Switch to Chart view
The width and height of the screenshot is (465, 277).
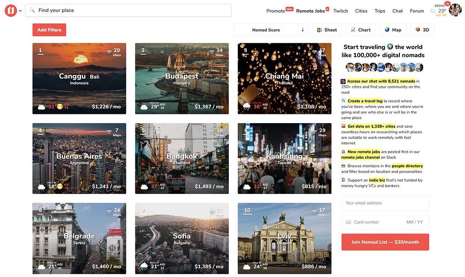point(361,30)
